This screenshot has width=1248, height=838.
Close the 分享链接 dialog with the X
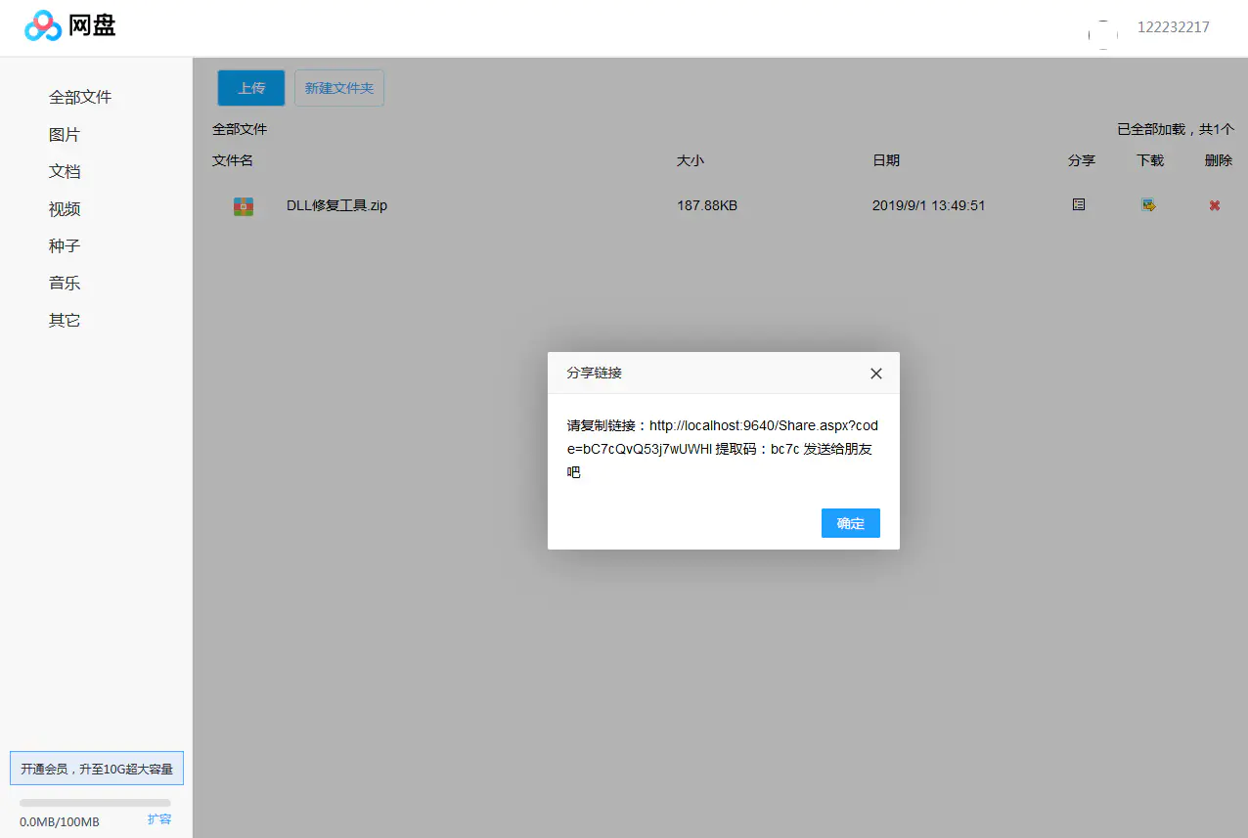(875, 373)
